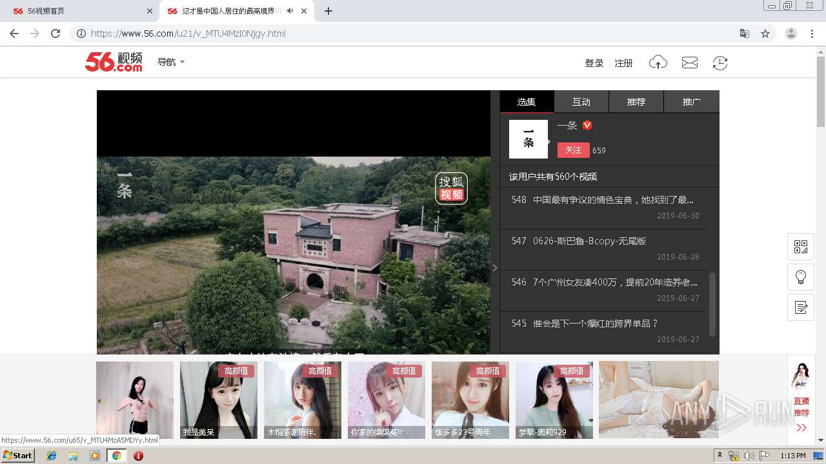Click the video player area
Screen dimensions: 826x464
coord(294,222)
